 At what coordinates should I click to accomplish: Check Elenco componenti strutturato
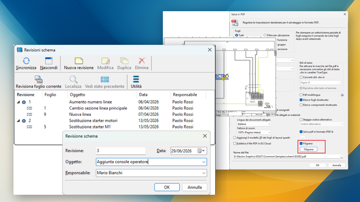tap(301, 105)
